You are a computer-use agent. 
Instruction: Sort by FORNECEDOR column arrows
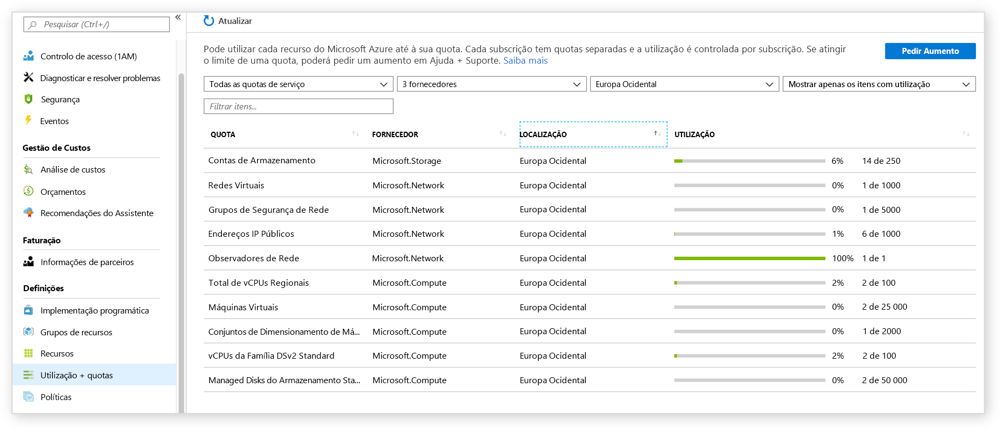pyautogui.click(x=503, y=134)
